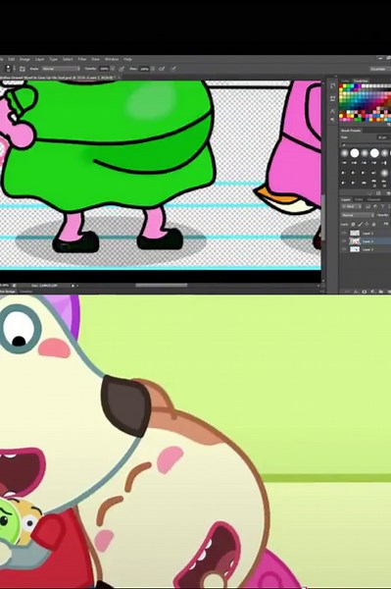Hide the highlighted layer via its eye icon

(344, 241)
